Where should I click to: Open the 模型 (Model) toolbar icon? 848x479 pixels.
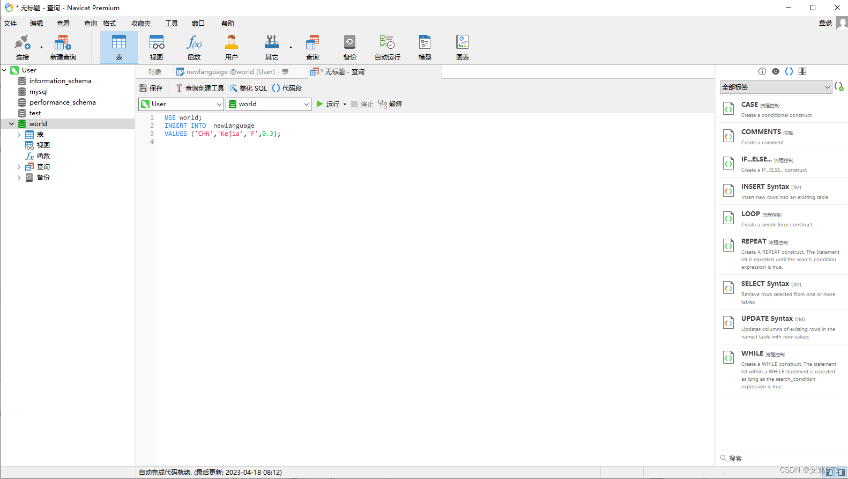tap(425, 47)
